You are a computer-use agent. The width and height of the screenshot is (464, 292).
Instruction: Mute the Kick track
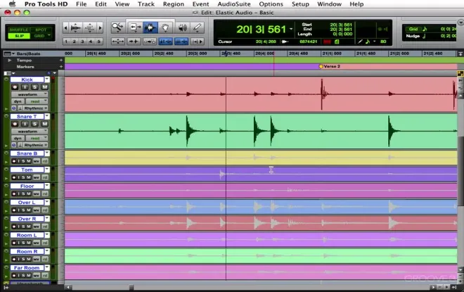[x=44, y=87]
